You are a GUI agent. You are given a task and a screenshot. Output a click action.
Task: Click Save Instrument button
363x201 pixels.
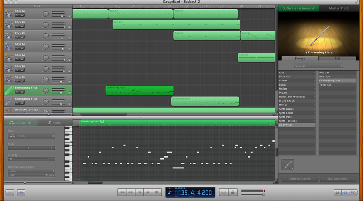tap(338, 179)
